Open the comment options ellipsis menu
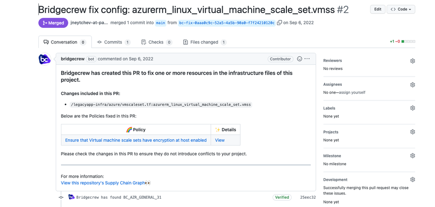Viewport: 435px width, 207px height. pos(307,59)
